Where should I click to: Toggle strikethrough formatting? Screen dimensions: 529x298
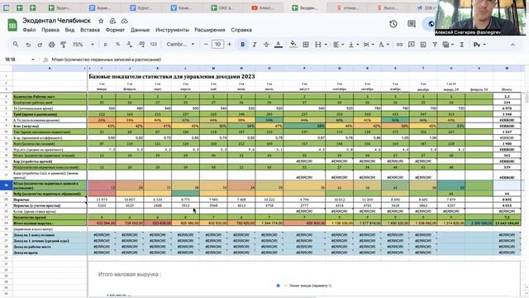click(266, 44)
